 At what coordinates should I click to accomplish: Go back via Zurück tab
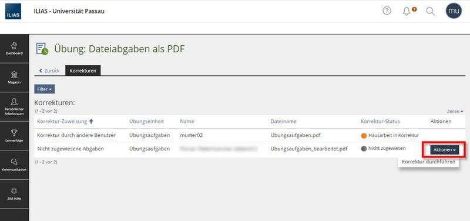point(49,71)
